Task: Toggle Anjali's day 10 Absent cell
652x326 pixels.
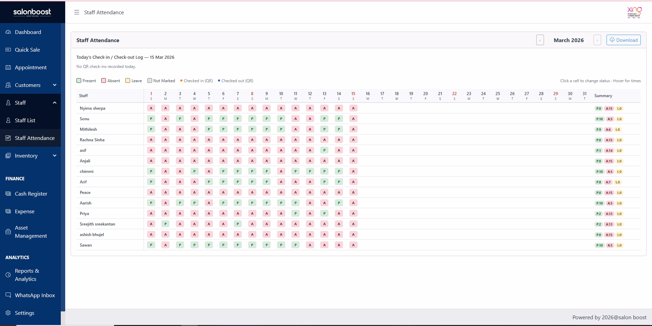Action: click(x=281, y=161)
